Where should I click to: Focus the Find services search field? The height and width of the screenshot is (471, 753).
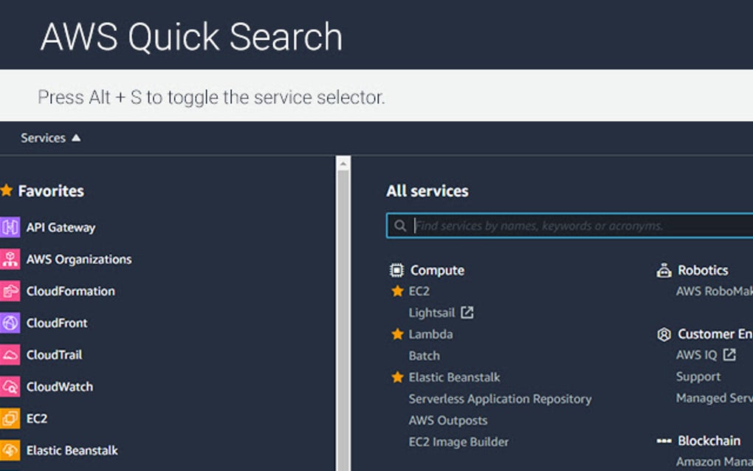coord(576,226)
